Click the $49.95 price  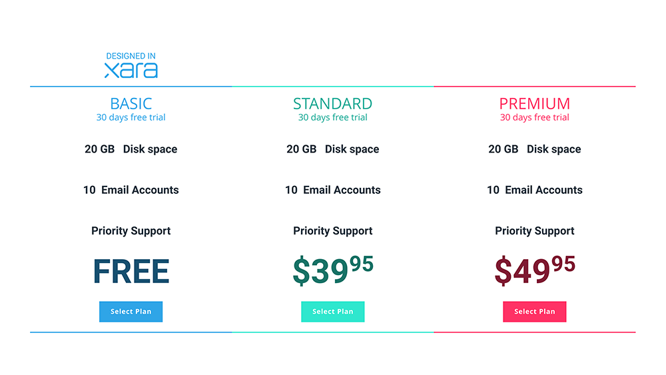point(535,270)
